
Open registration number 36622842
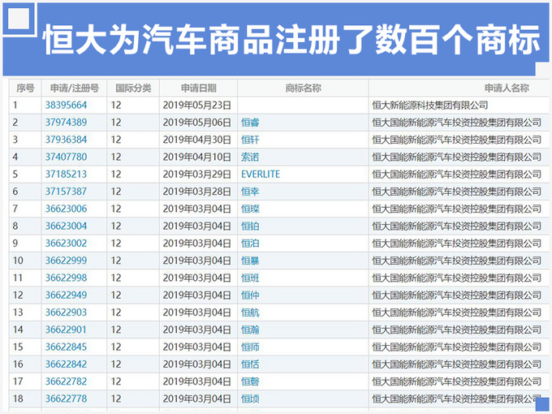click(66, 364)
